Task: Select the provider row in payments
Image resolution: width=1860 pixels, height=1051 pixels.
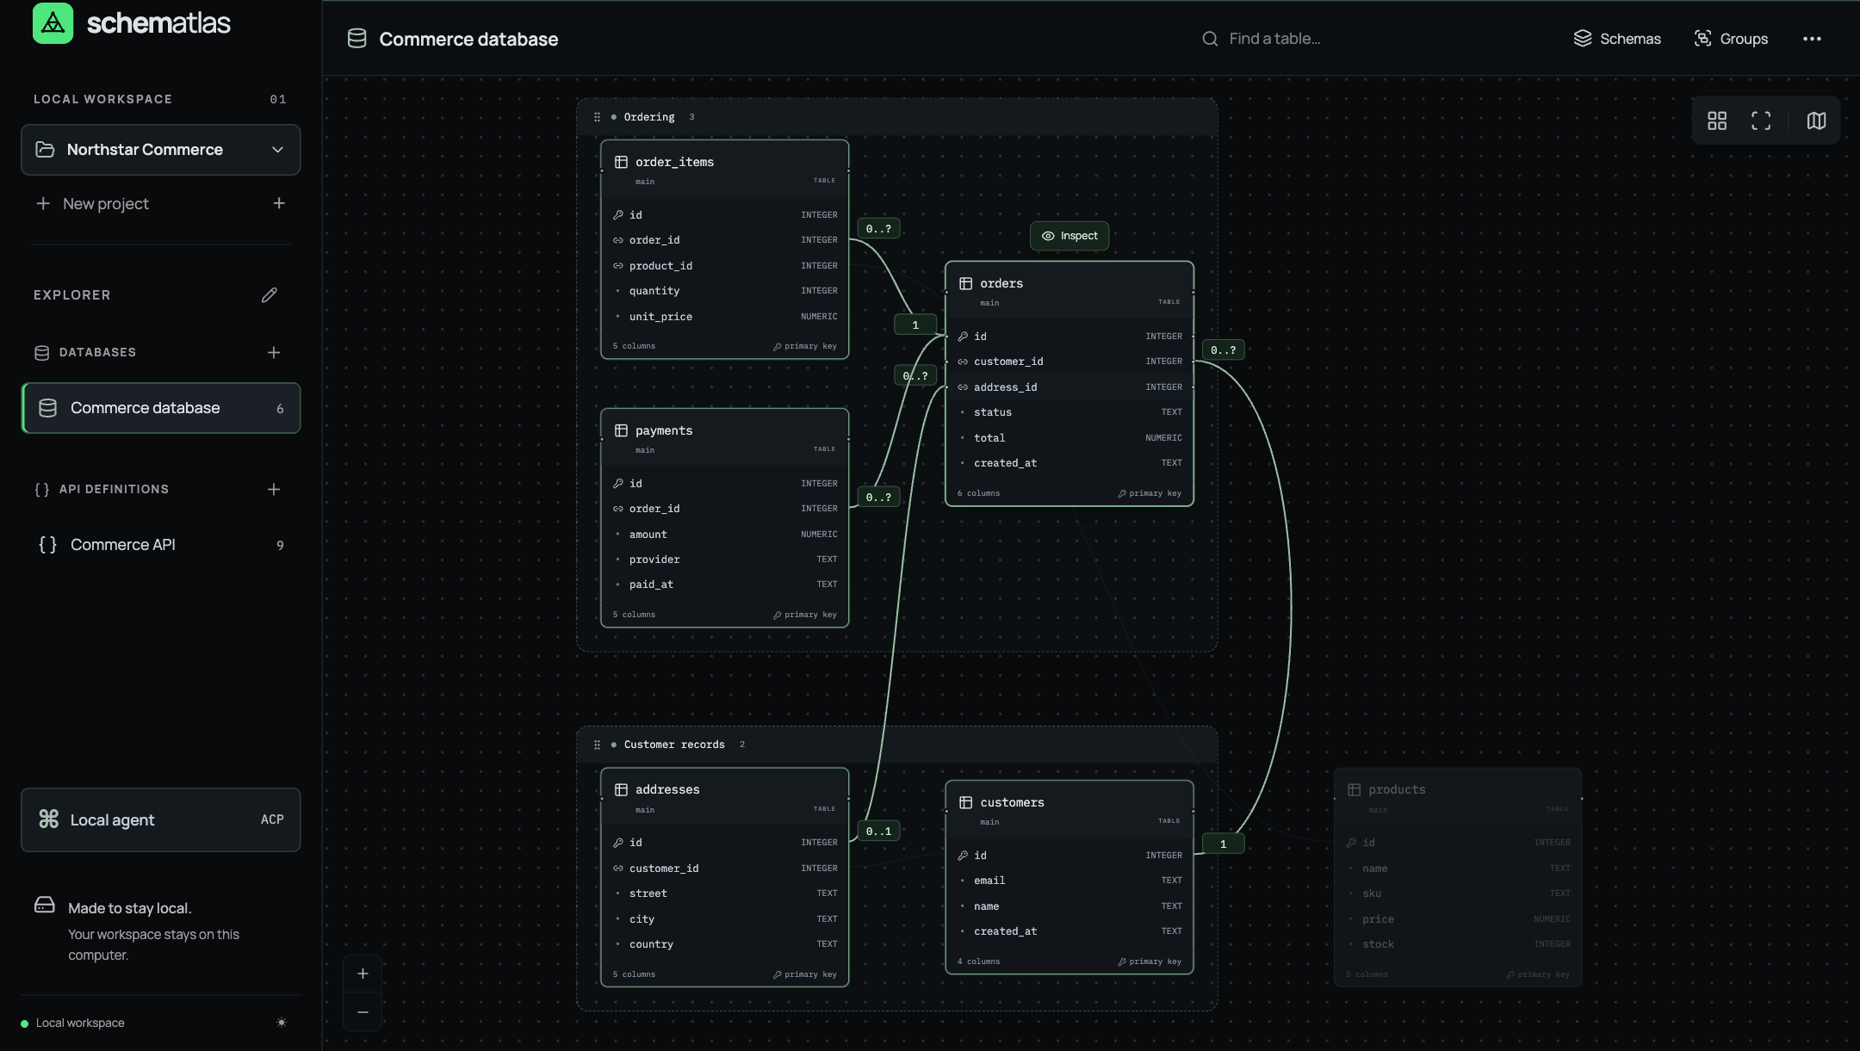Action: tap(725, 560)
